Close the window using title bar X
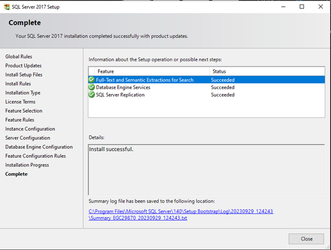This screenshot has height=250, width=331. 320,6
